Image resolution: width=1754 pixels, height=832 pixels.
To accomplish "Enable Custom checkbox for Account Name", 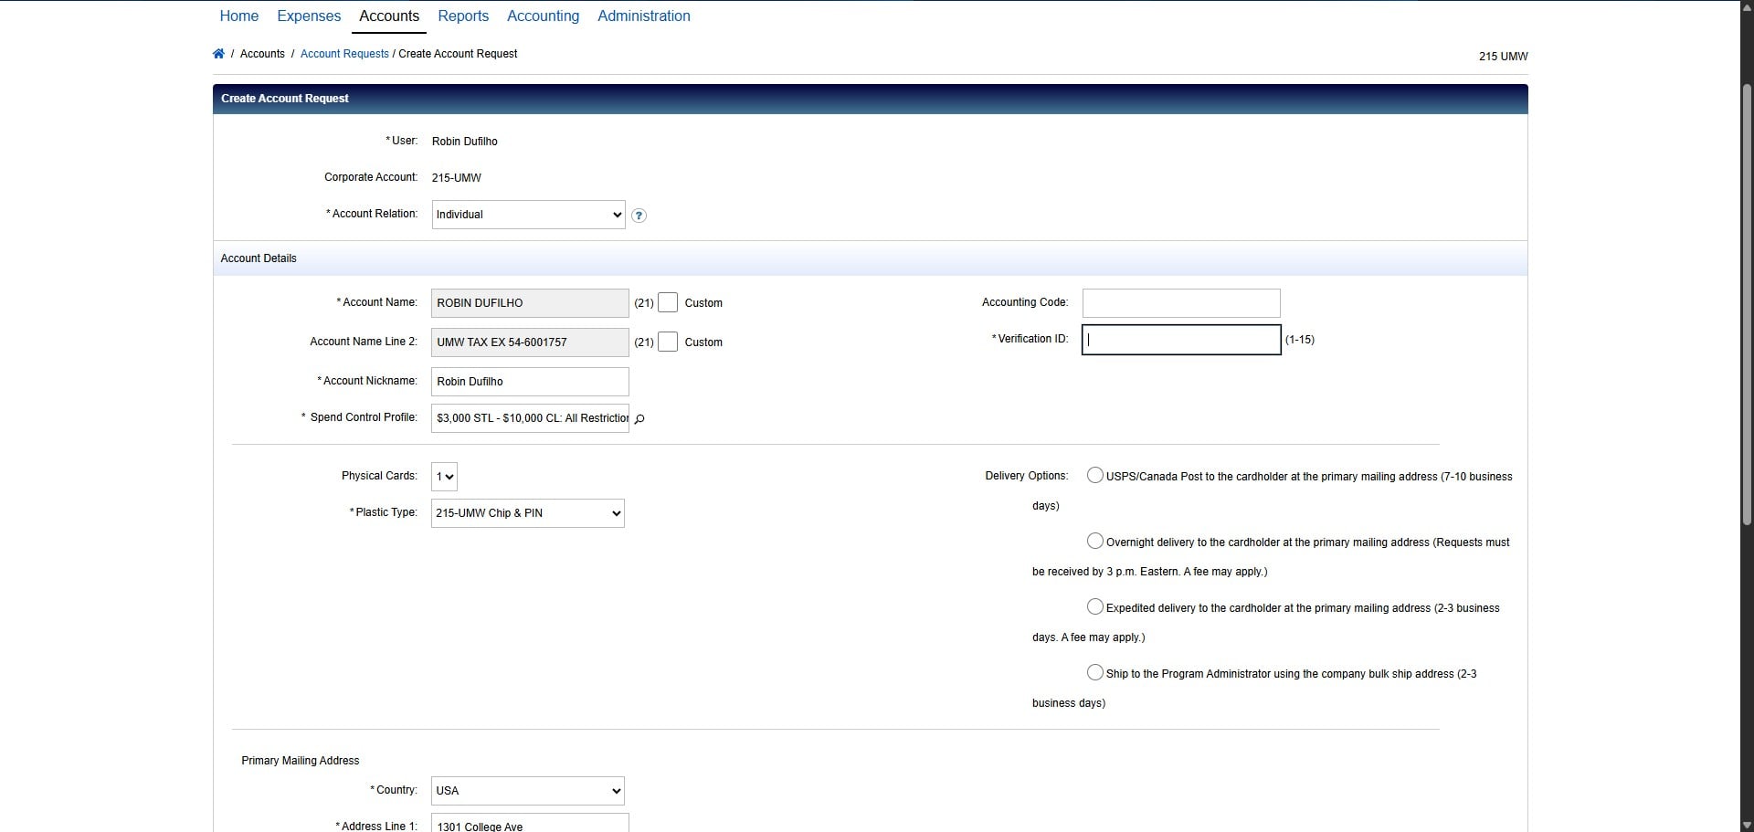I will [668, 302].
